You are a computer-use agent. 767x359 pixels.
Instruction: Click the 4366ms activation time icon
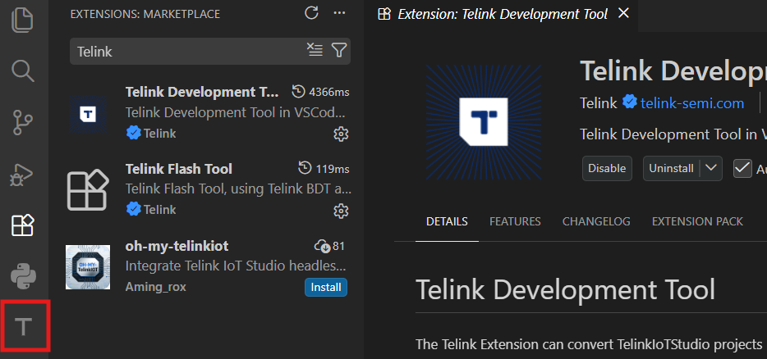[298, 91]
